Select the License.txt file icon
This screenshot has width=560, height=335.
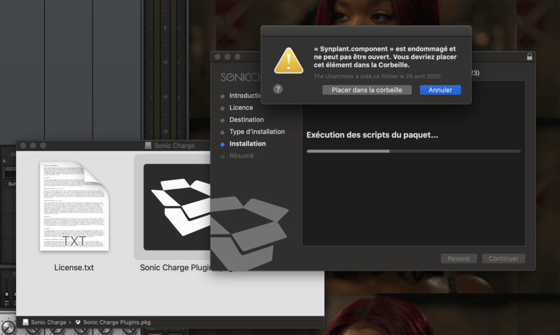[74, 206]
